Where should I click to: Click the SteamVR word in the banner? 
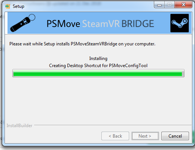101,24
